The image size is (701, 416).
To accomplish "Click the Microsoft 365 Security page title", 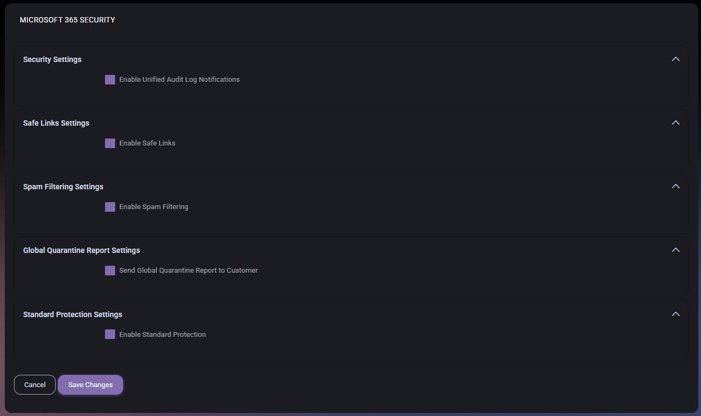I will pyautogui.click(x=67, y=20).
